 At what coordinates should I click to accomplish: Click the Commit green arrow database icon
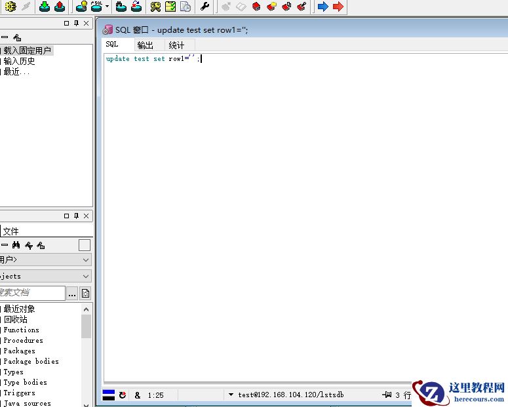[x=45, y=7]
